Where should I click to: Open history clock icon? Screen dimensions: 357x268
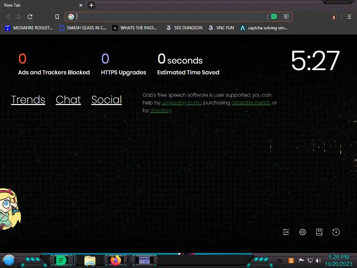pyautogui.click(x=336, y=232)
